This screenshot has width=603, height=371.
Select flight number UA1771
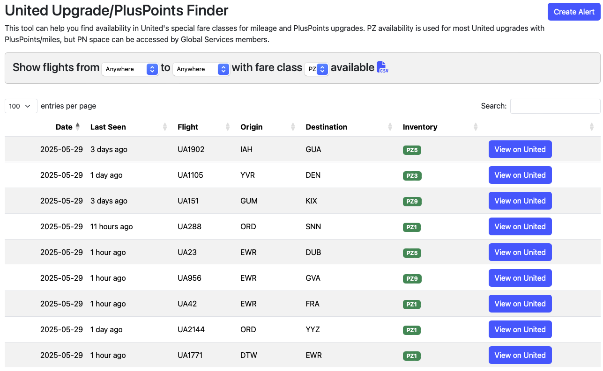pyautogui.click(x=190, y=355)
